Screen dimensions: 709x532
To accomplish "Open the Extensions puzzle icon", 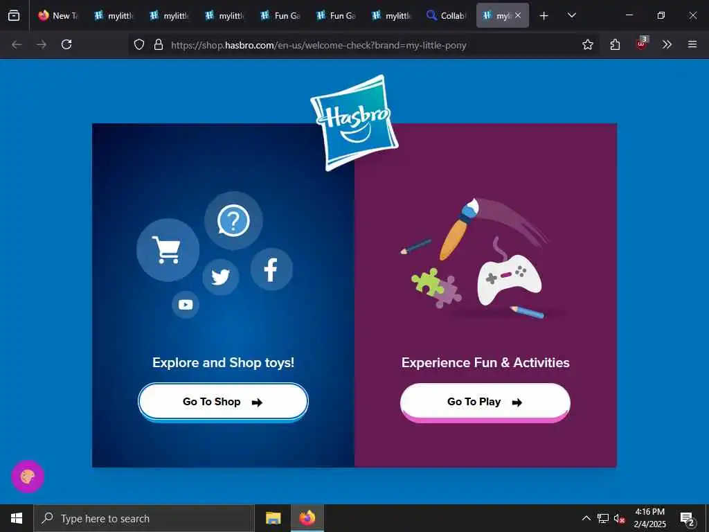I will [615, 44].
